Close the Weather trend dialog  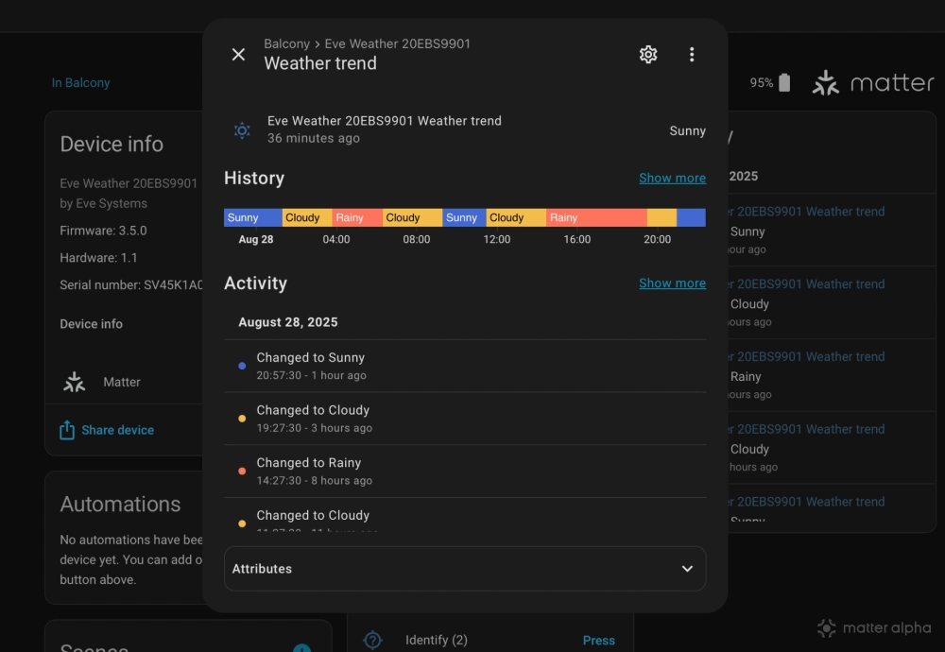238,55
